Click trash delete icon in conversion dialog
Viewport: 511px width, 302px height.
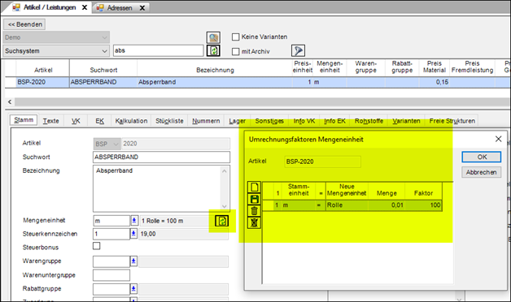[x=254, y=211]
